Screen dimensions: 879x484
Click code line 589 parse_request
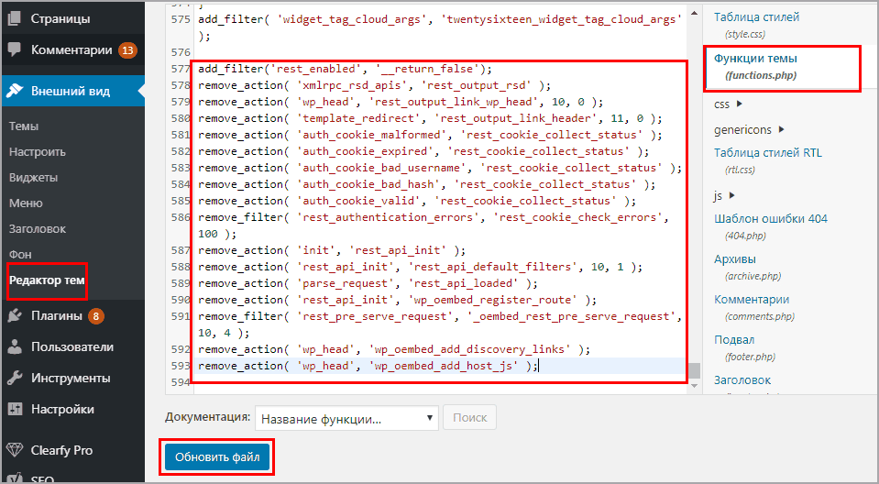[368, 283]
